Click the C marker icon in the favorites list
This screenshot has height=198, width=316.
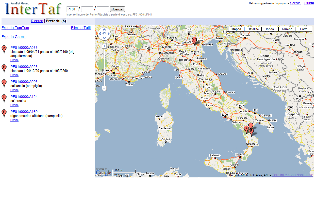(4, 84)
